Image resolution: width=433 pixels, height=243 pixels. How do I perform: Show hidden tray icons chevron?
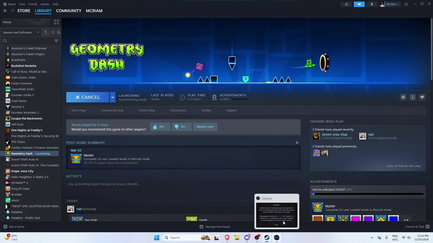pos(372,238)
